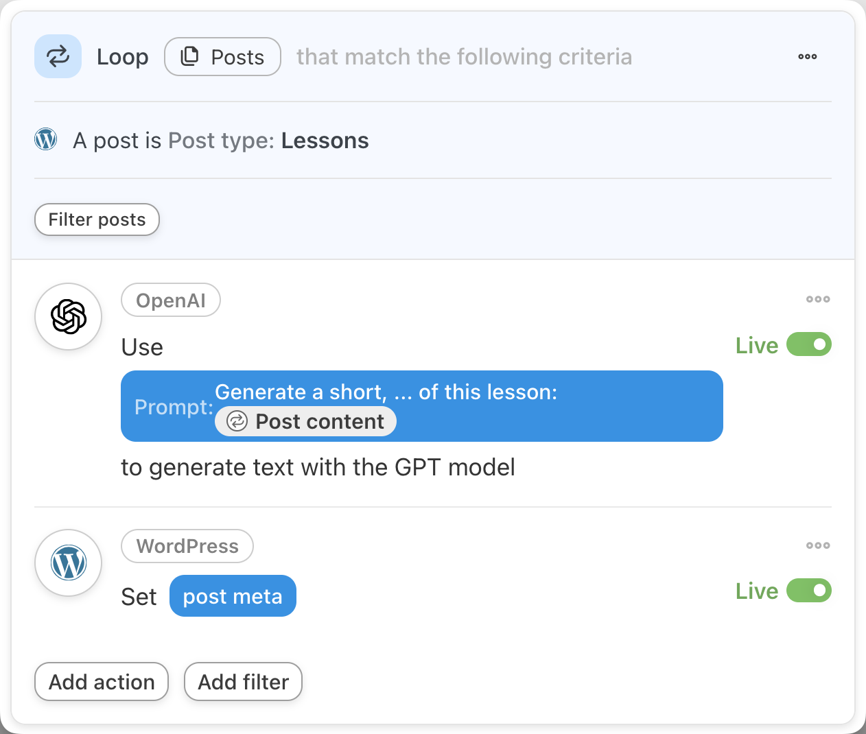Open the Posts loop type selector
This screenshot has width=866, height=734.
(x=222, y=56)
